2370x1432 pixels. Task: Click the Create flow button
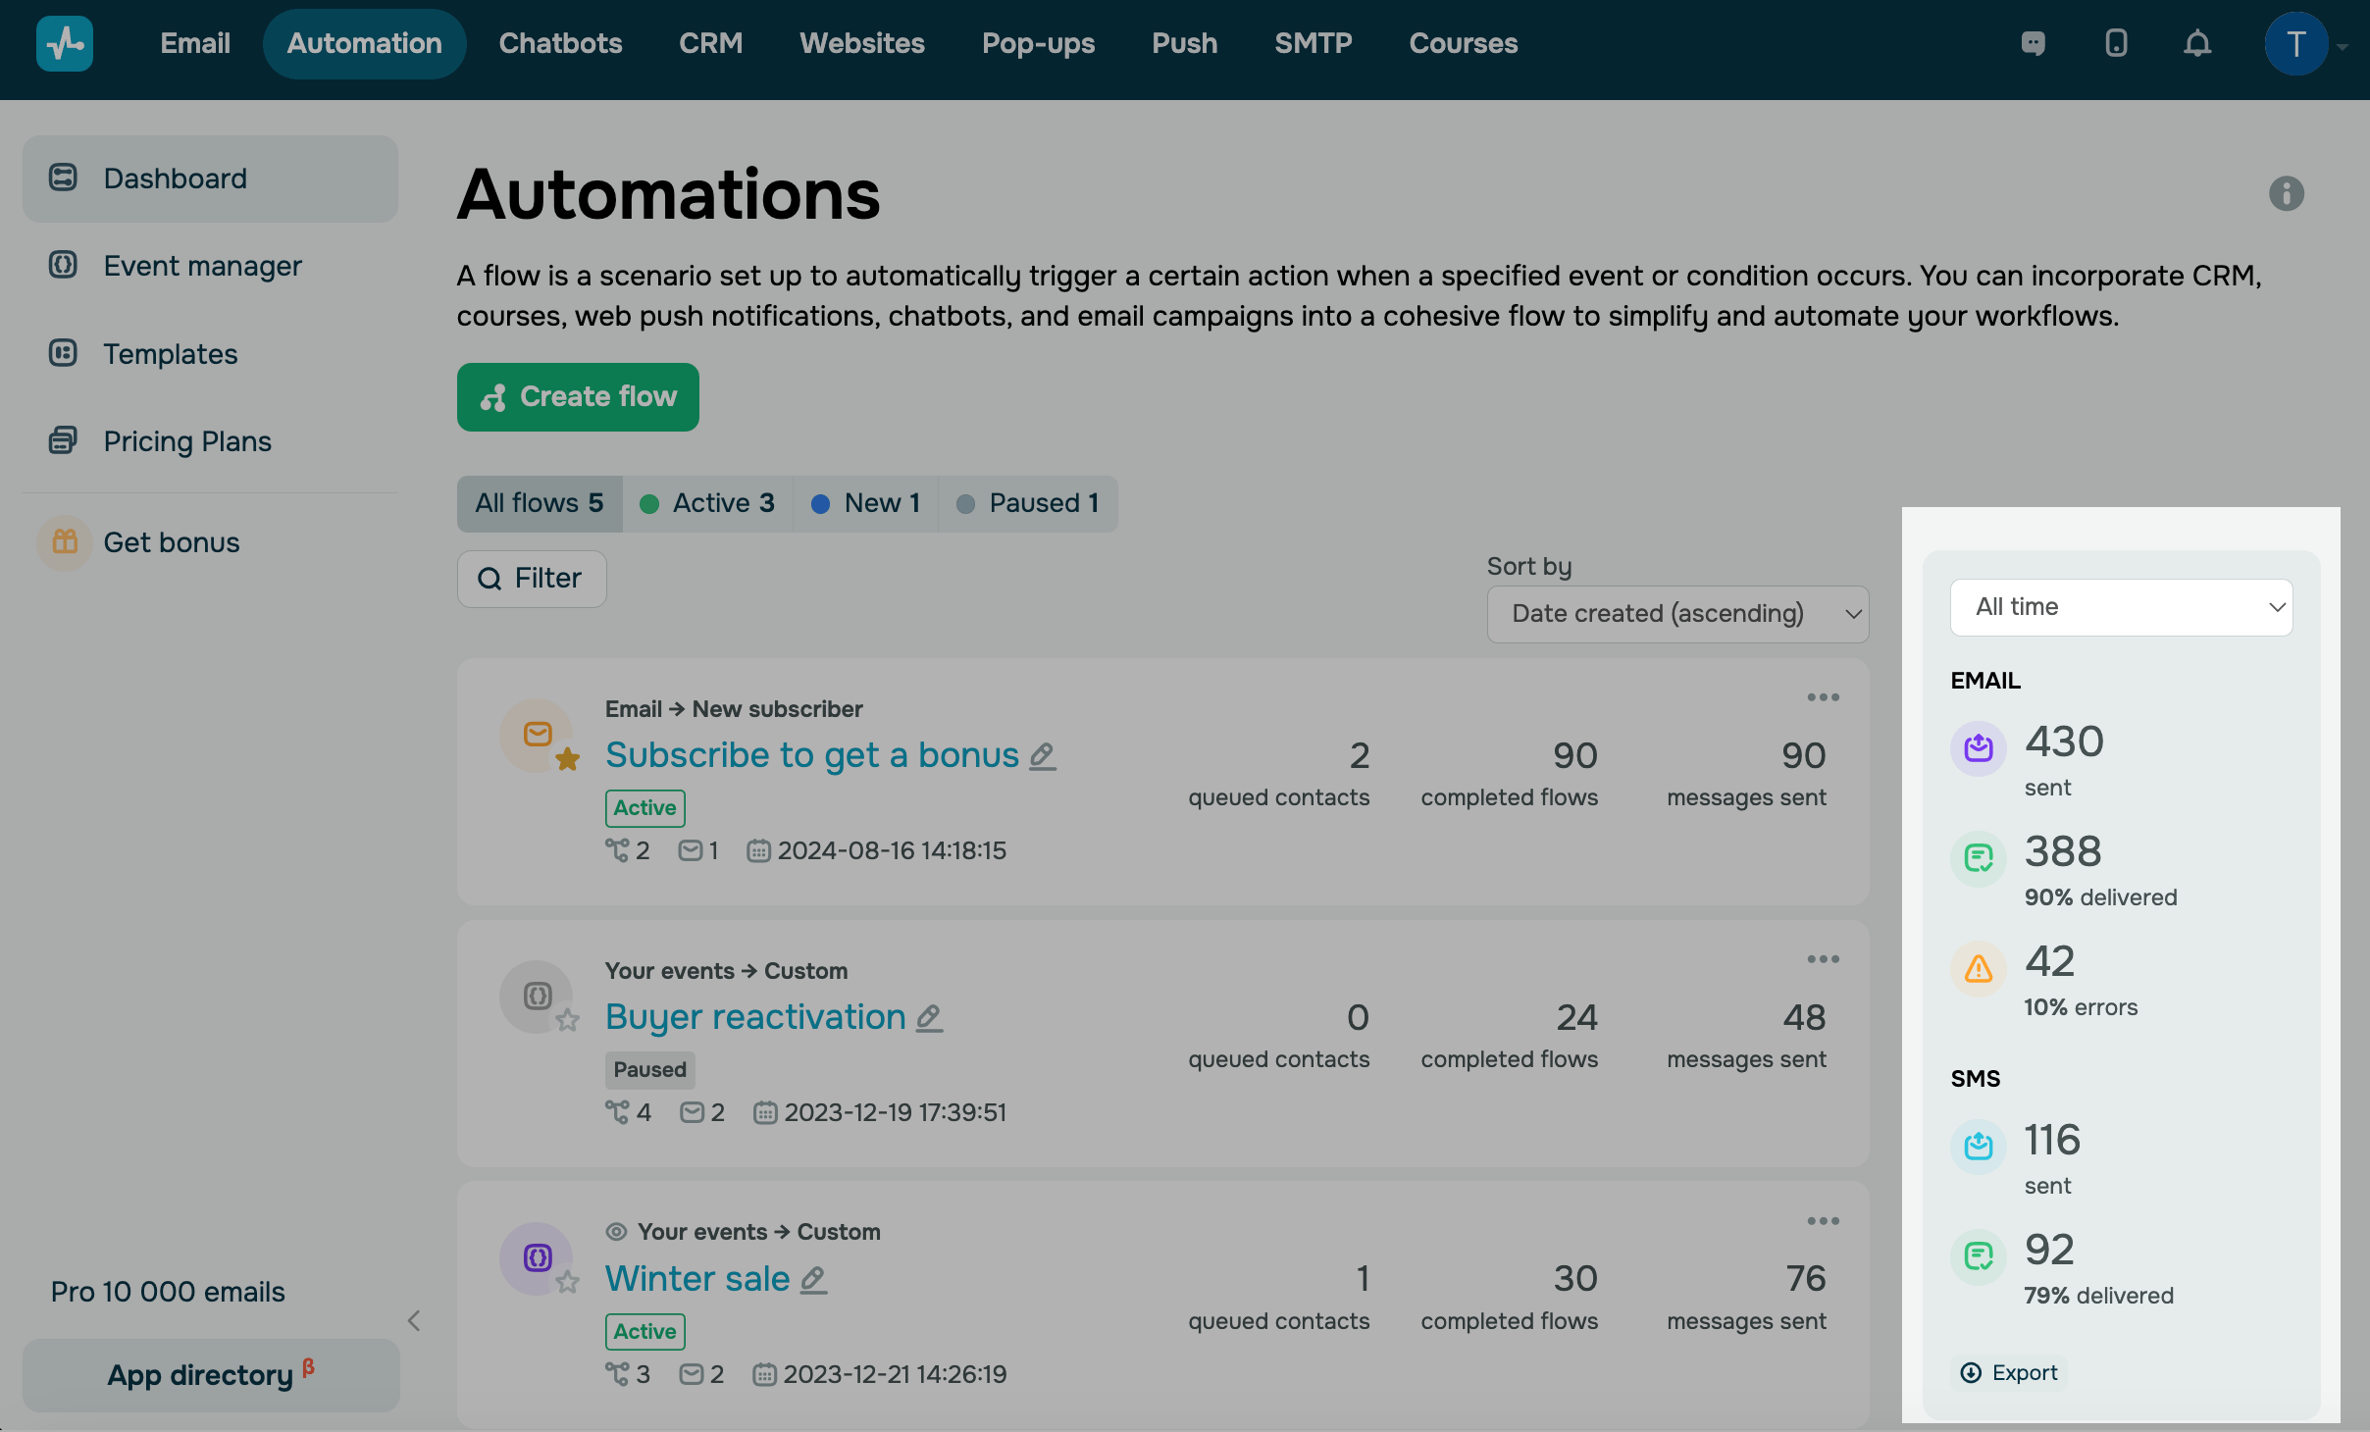click(x=578, y=397)
